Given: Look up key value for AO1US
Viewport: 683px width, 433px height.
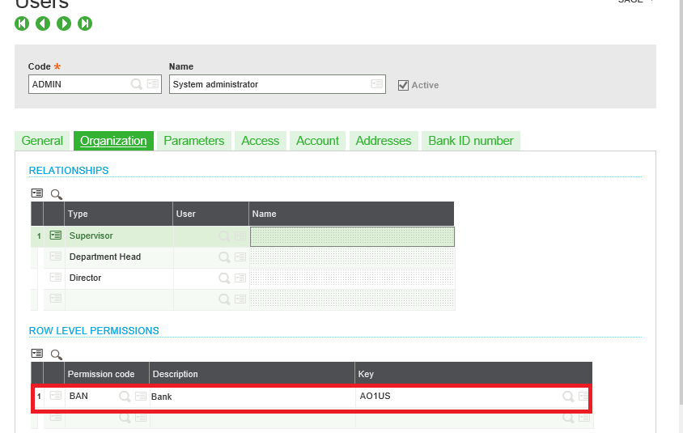Looking at the screenshot, I should tap(568, 397).
